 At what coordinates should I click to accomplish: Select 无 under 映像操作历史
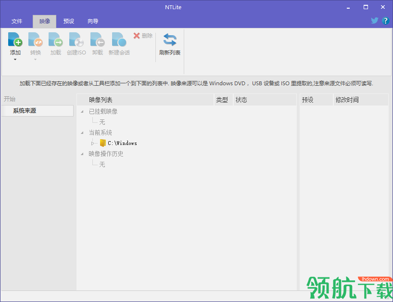pyautogui.click(x=102, y=165)
